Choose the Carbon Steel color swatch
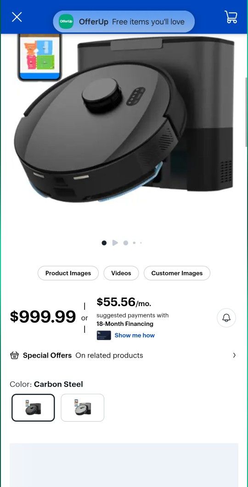Image resolution: width=248 pixels, height=487 pixels. click(x=33, y=407)
